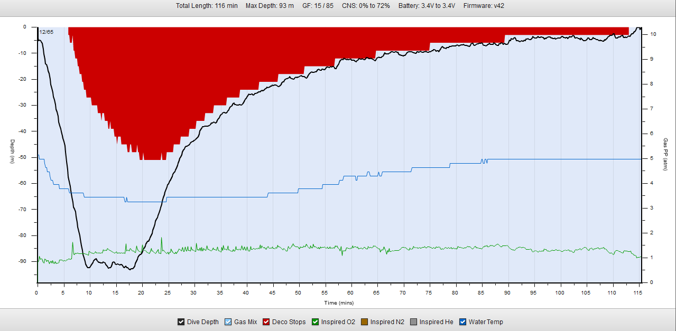
Task: Enable the brown Inspired N2 checkbox
Action: pyautogui.click(x=365, y=322)
